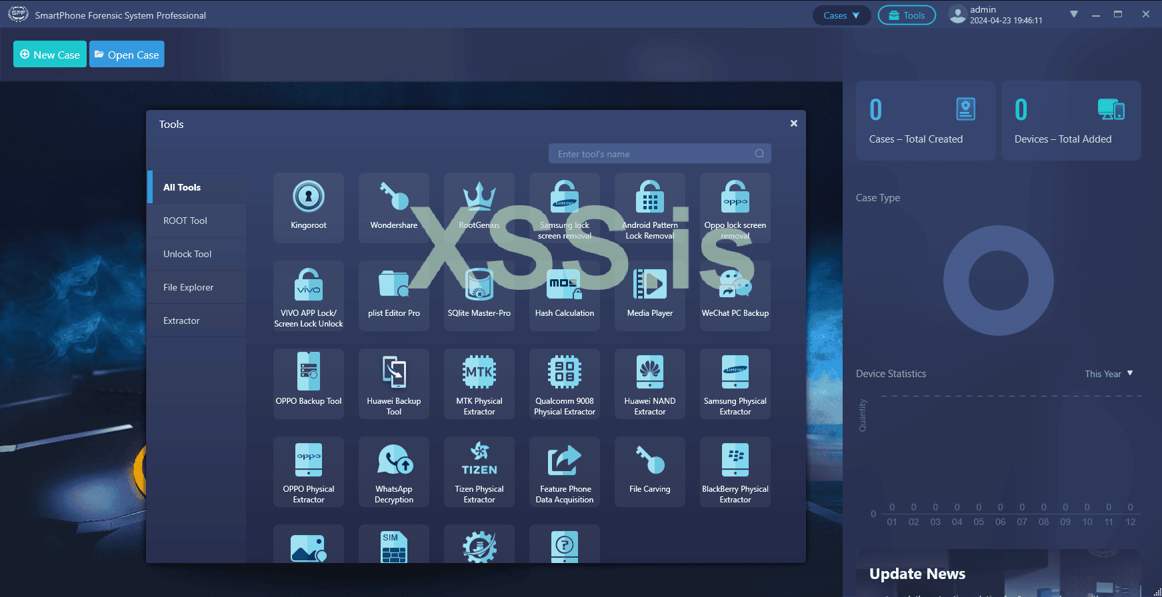The height and width of the screenshot is (597, 1162).
Task: Open SQlite Master-Pro tool
Action: point(479,296)
